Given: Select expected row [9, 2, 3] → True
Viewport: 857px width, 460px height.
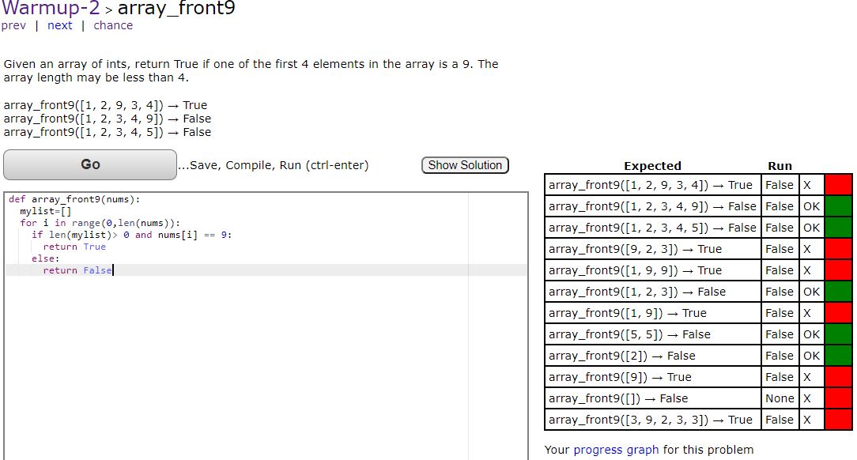Looking at the screenshot, I should pyautogui.click(x=652, y=249).
